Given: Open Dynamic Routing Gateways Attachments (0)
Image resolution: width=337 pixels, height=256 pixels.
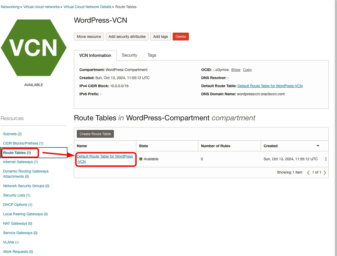Looking at the screenshot, I should tap(26, 174).
